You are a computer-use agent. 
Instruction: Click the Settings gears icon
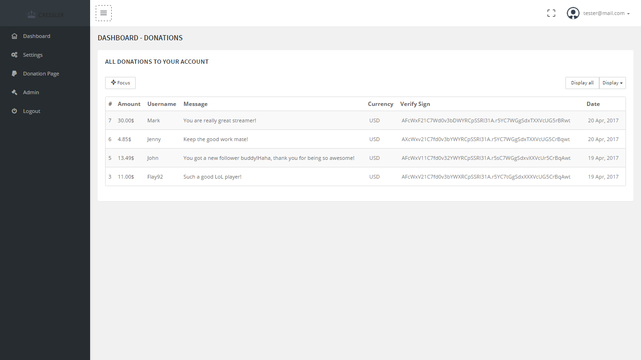pyautogui.click(x=15, y=55)
